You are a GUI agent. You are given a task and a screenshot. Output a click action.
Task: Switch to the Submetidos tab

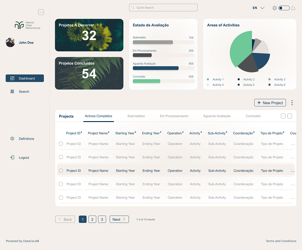pos(136,116)
